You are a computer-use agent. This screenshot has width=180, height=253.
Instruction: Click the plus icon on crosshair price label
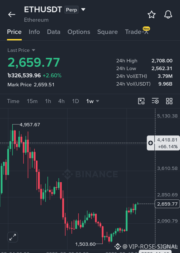click(x=150, y=143)
